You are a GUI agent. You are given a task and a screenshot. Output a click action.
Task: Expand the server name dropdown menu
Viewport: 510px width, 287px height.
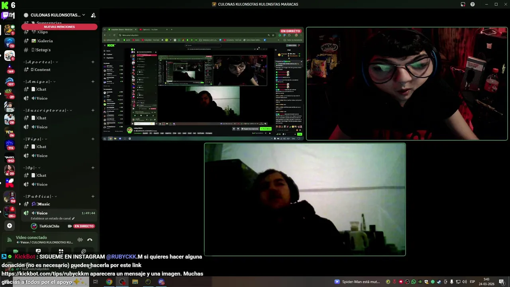(x=83, y=15)
